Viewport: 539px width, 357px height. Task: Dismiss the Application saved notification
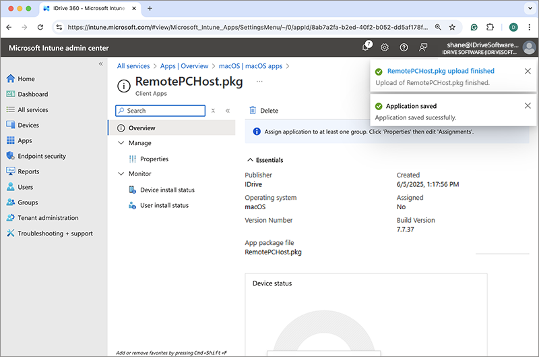[x=528, y=106]
